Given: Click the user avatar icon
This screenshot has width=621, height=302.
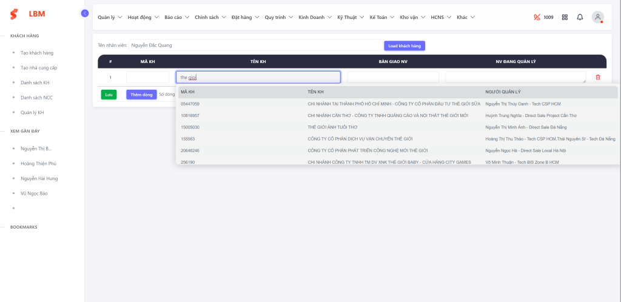Looking at the screenshot, I should click(598, 17).
